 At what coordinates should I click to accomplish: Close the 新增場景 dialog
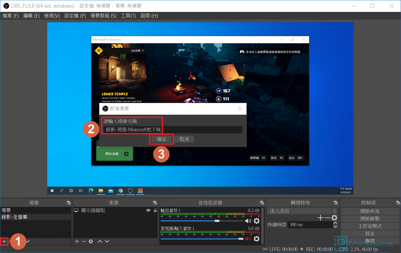(240, 109)
